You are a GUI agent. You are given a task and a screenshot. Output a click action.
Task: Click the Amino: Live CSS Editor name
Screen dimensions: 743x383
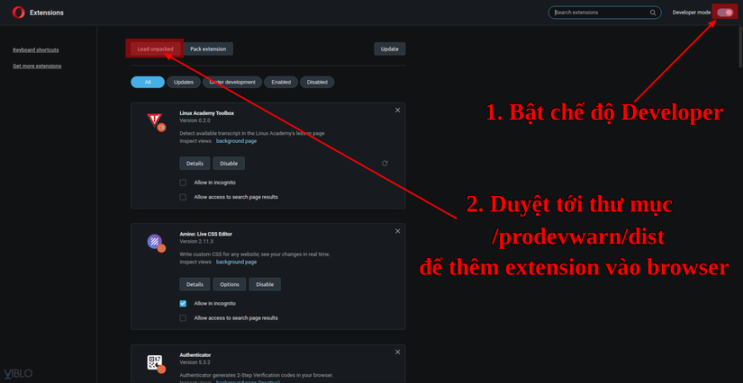tap(205, 234)
